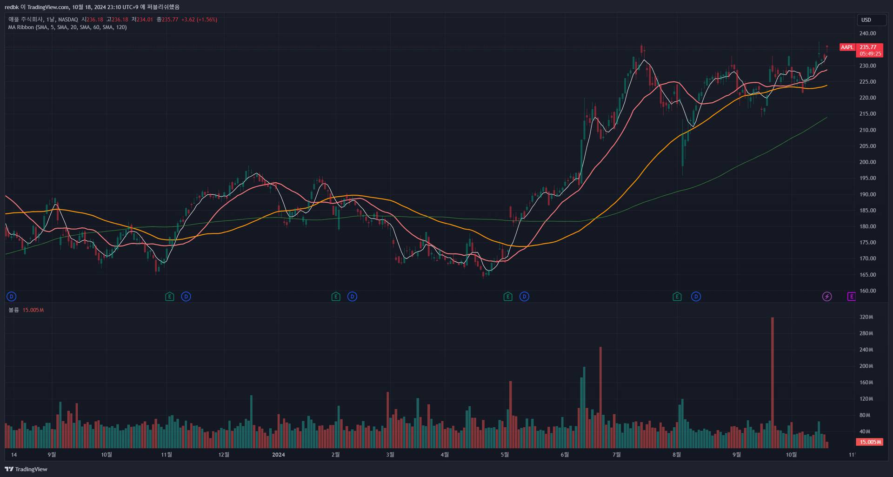This screenshot has width=893, height=477.
Task: Click the dividend D marker after 2월
Action: pos(352,297)
